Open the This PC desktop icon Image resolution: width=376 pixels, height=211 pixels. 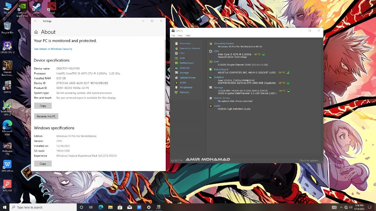[7, 8]
